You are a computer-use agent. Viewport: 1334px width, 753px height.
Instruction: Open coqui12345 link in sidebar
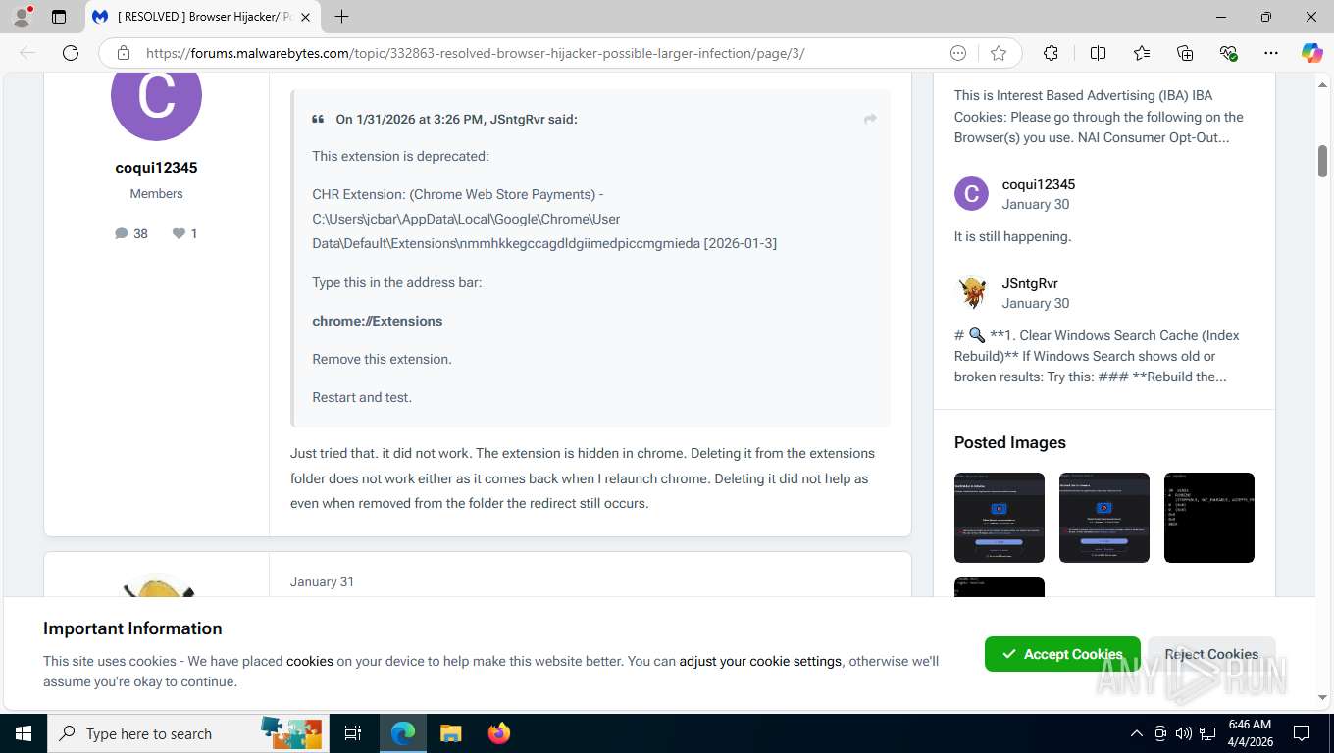click(1039, 184)
